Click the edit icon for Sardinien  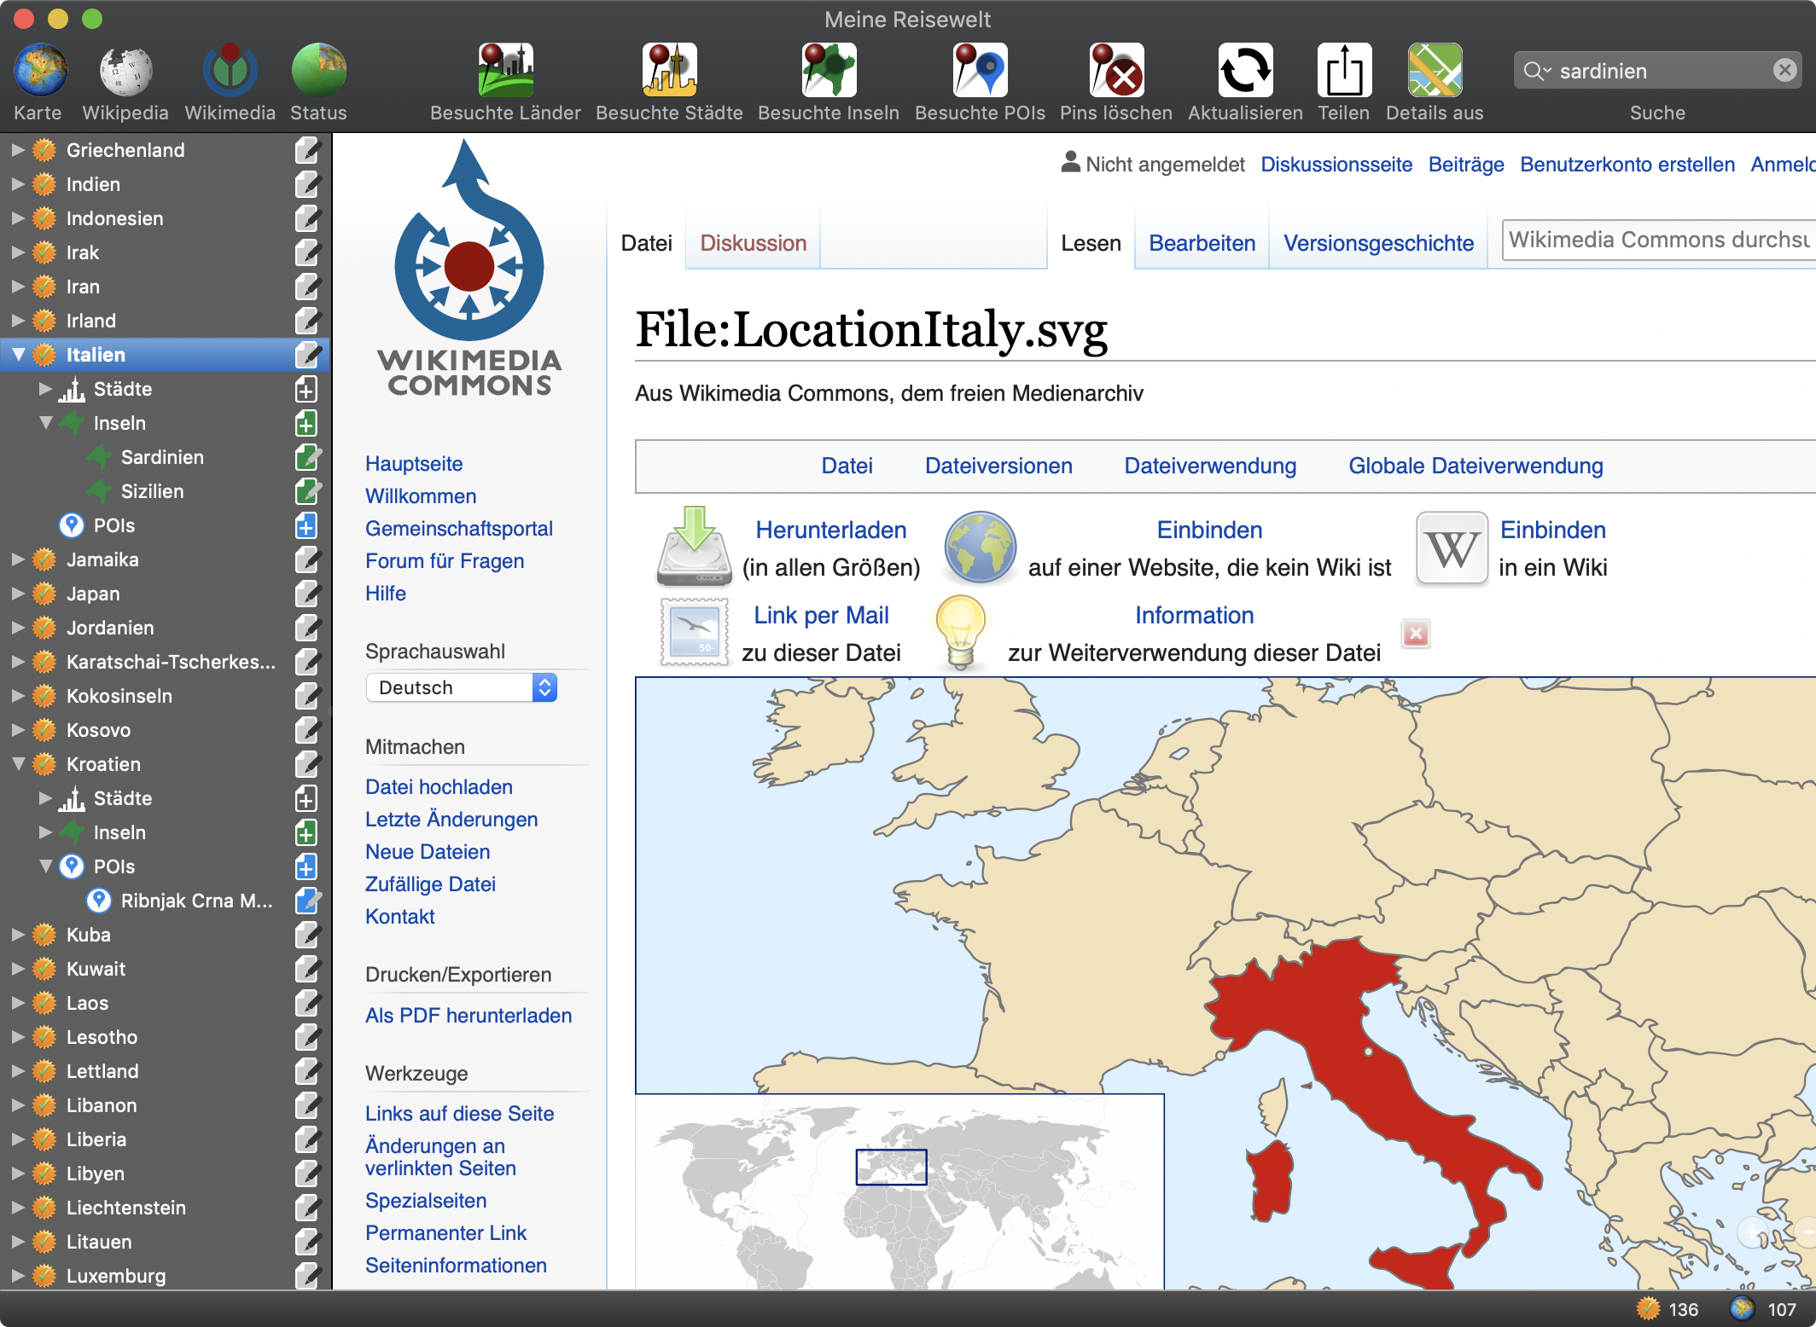[307, 457]
